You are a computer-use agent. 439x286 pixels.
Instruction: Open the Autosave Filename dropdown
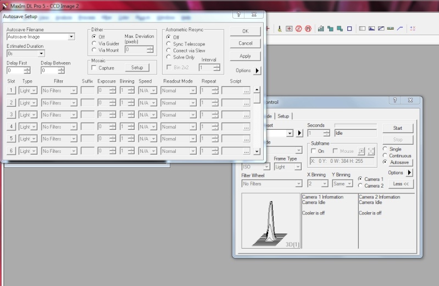click(71, 37)
